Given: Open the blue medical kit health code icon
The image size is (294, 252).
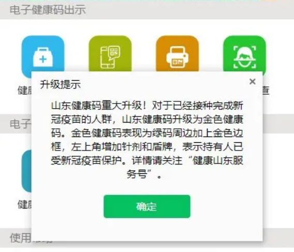Looking at the screenshot, I should 43,56.
